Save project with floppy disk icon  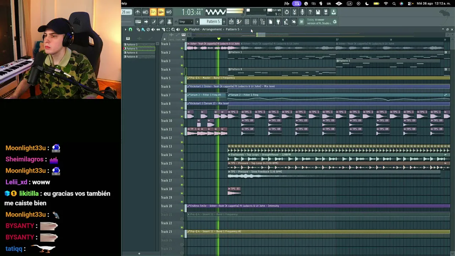[318, 12]
